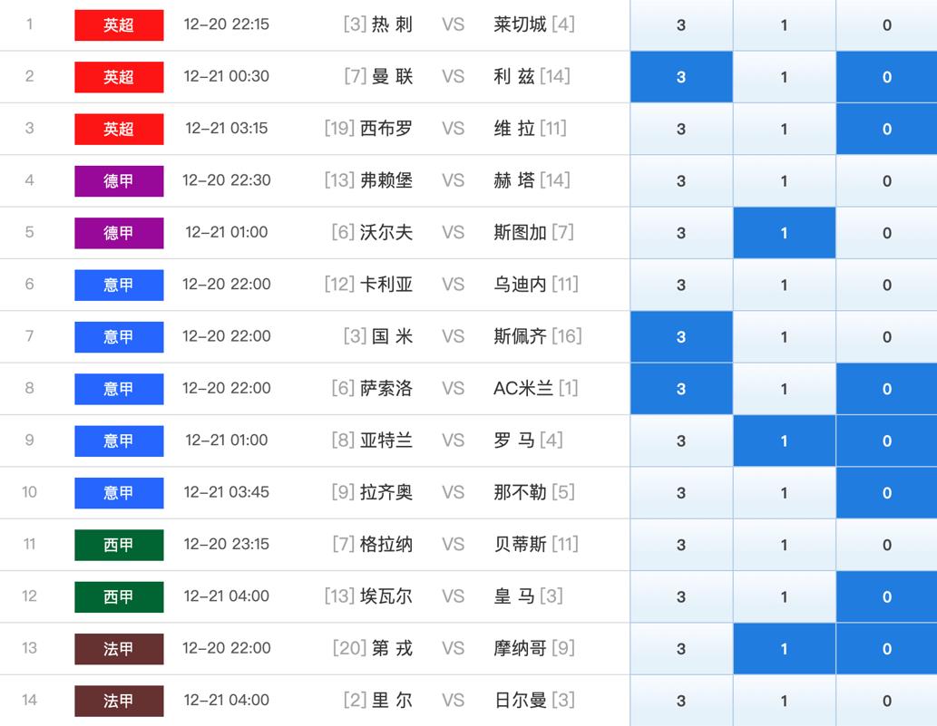This screenshot has height=726, width=937.
Task: Deselect highlighted 3 for 国米 vs 斯佩齐
Action: (x=681, y=337)
